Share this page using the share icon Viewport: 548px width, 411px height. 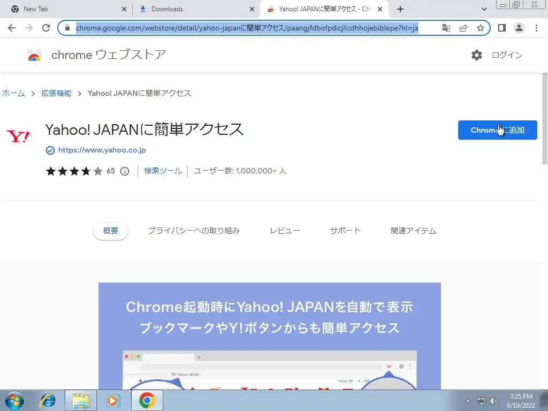[463, 28]
